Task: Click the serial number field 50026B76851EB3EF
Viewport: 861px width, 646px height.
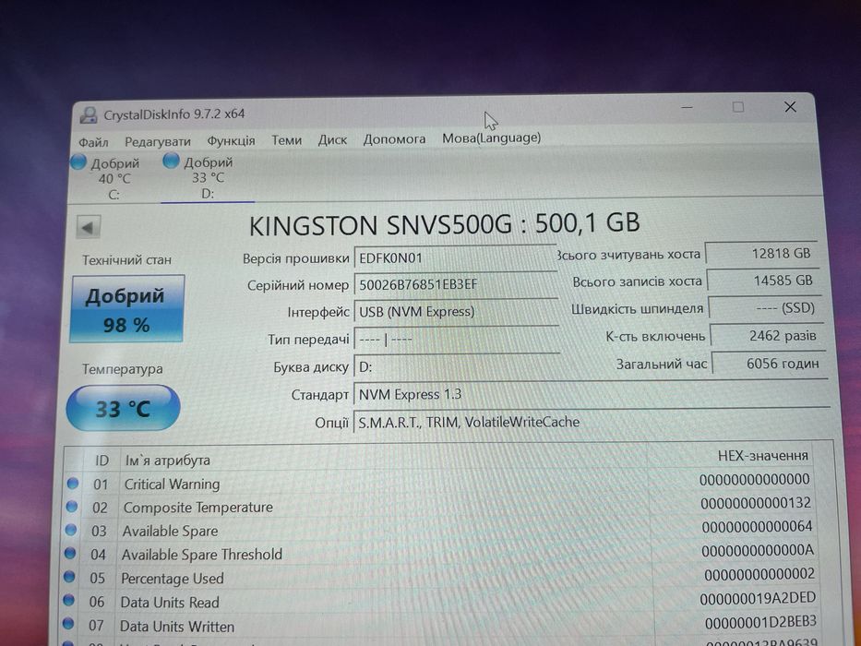Action: pos(456,284)
